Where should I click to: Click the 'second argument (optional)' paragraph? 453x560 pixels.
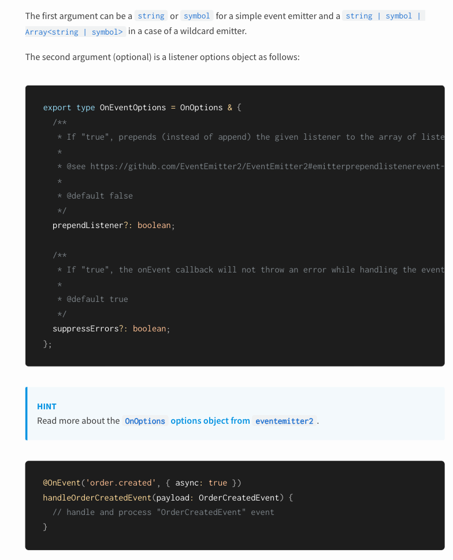(162, 57)
